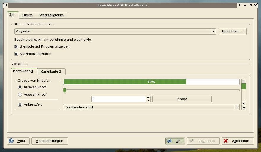Decrease the spinbox value with down arrow
261x152 pixels.
pyautogui.click(x=148, y=101)
